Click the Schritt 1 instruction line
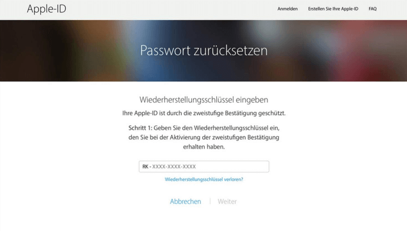The width and height of the screenshot is (407, 231). pos(203,128)
